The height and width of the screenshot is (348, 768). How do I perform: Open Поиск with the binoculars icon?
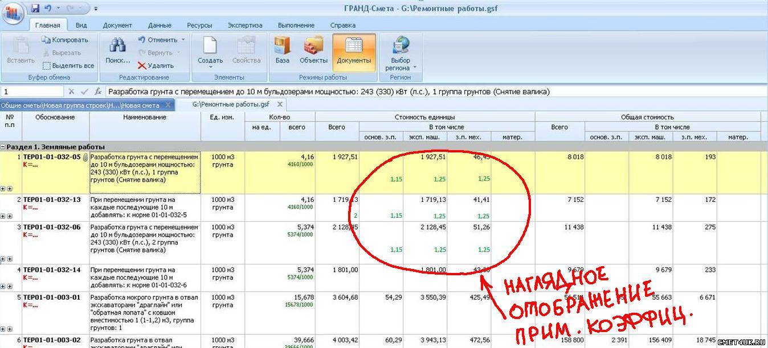click(117, 51)
